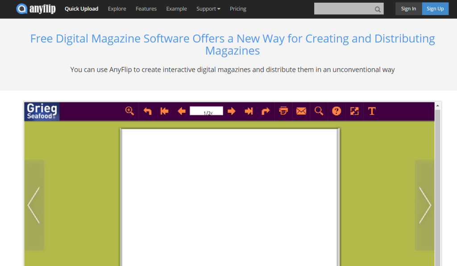Advance to the next page arrow
This screenshot has width=457, height=266.
(x=231, y=111)
